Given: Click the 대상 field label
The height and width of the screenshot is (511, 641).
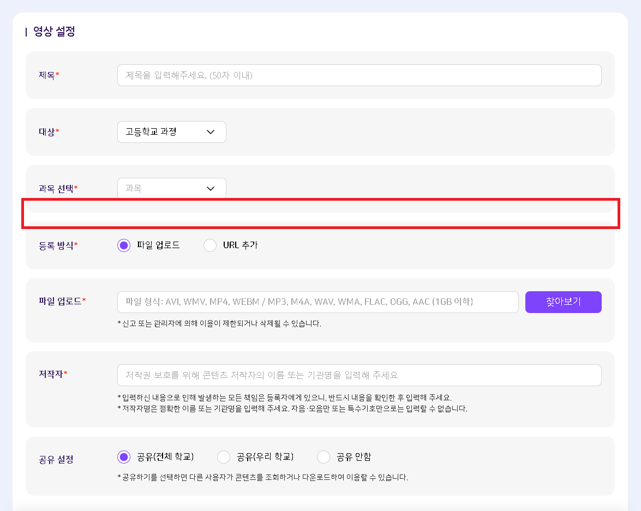Looking at the screenshot, I should point(47,132).
